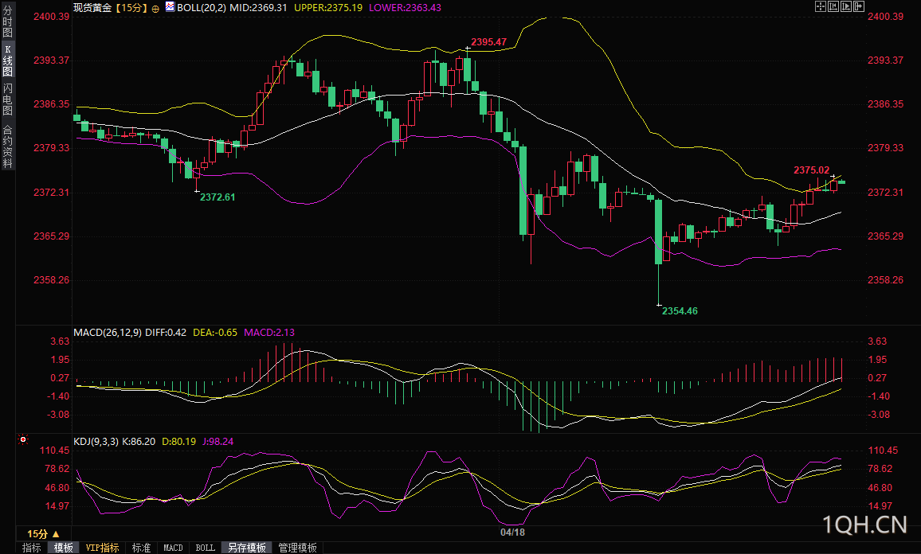Click the 04/18 date label on time axis
The width and height of the screenshot is (921, 554).
tap(513, 532)
